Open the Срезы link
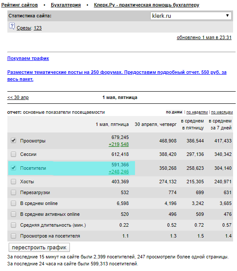 coord(24,28)
